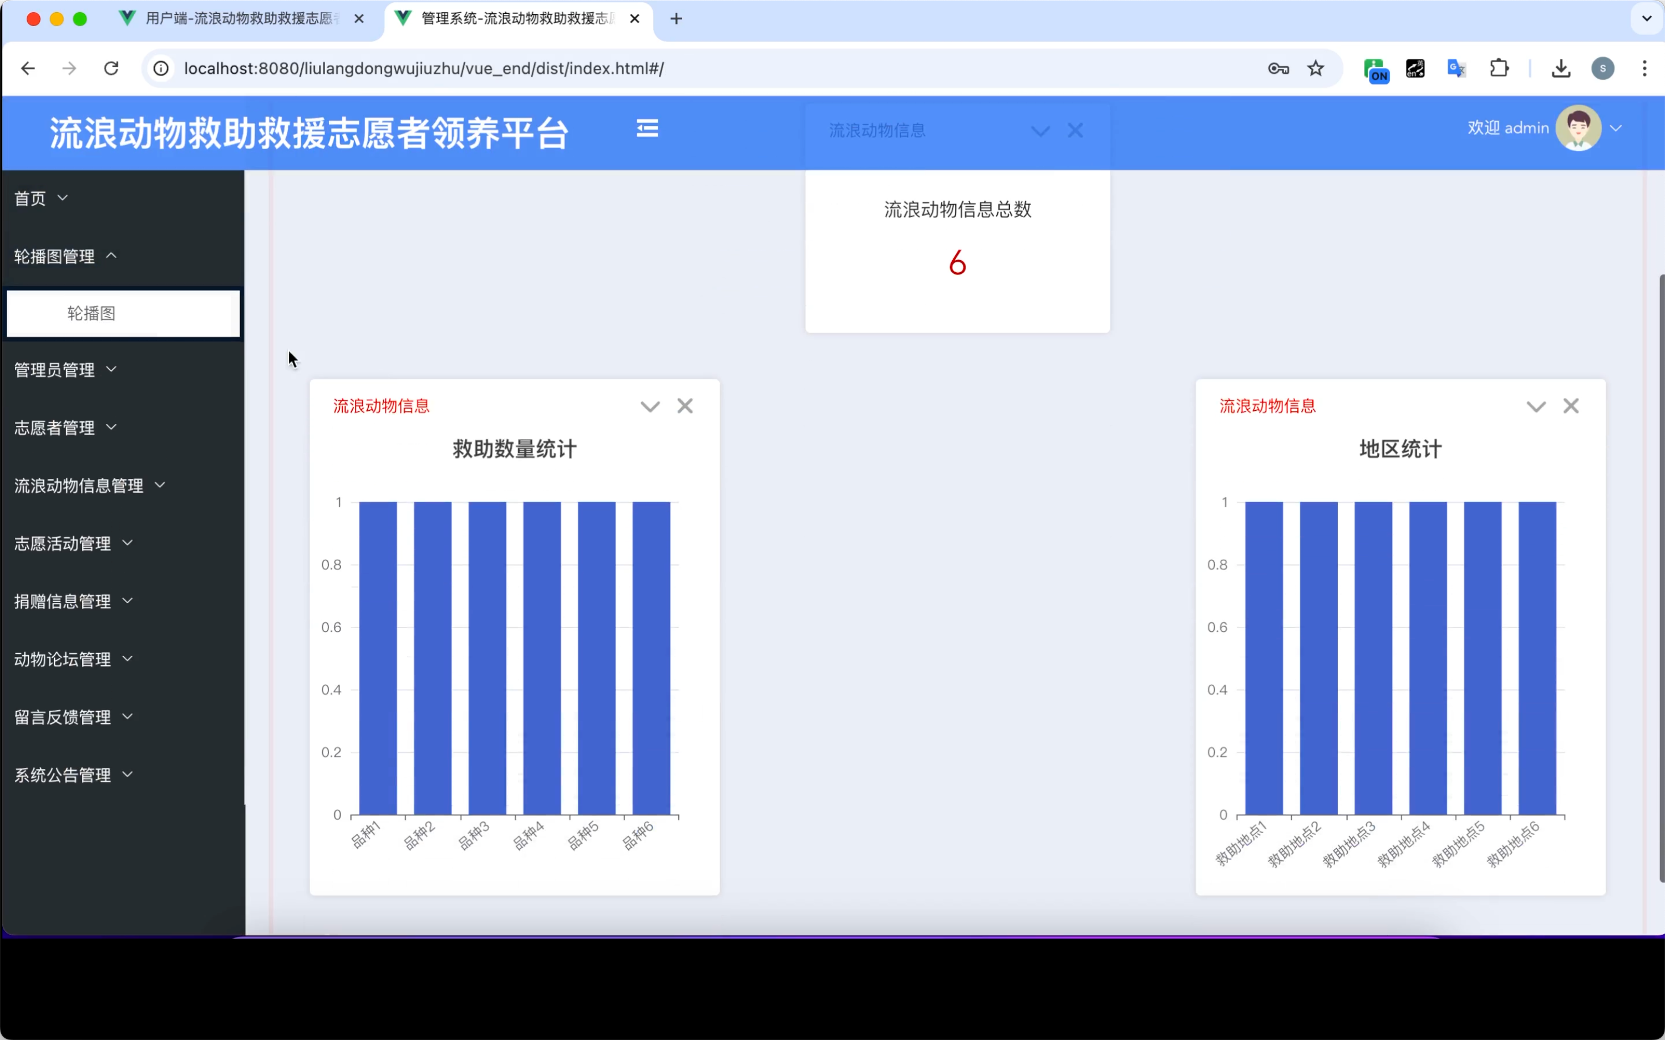The height and width of the screenshot is (1040, 1665).
Task: Collapse the 救助数量统计 card with chevron
Action: click(649, 406)
